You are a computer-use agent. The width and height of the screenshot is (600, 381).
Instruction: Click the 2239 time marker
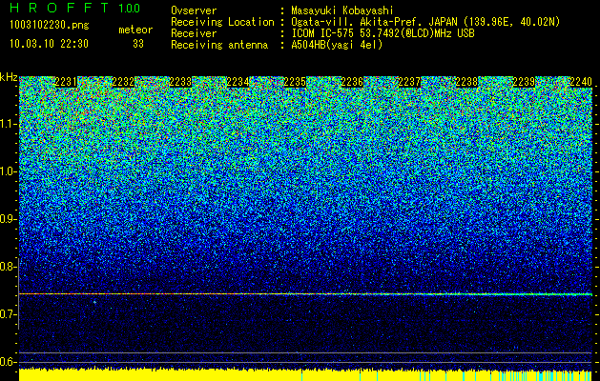[524, 82]
